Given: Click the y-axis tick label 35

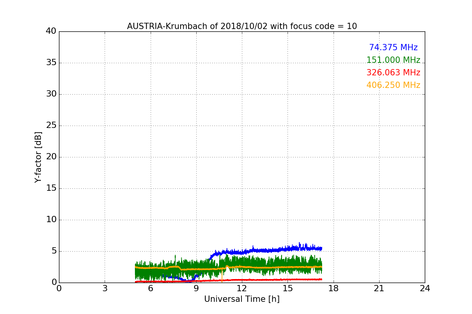Looking at the screenshot, I should click(x=51, y=62).
